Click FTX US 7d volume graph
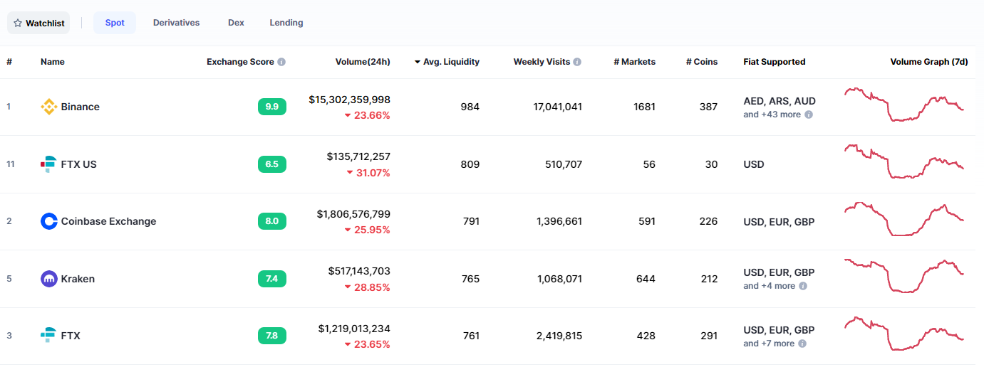This screenshot has height=367, width=984. click(904, 161)
